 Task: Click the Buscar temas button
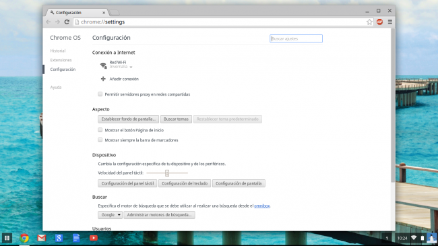point(176,119)
